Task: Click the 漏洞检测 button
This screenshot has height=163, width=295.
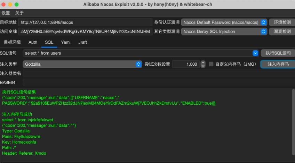Action: coord(282,31)
